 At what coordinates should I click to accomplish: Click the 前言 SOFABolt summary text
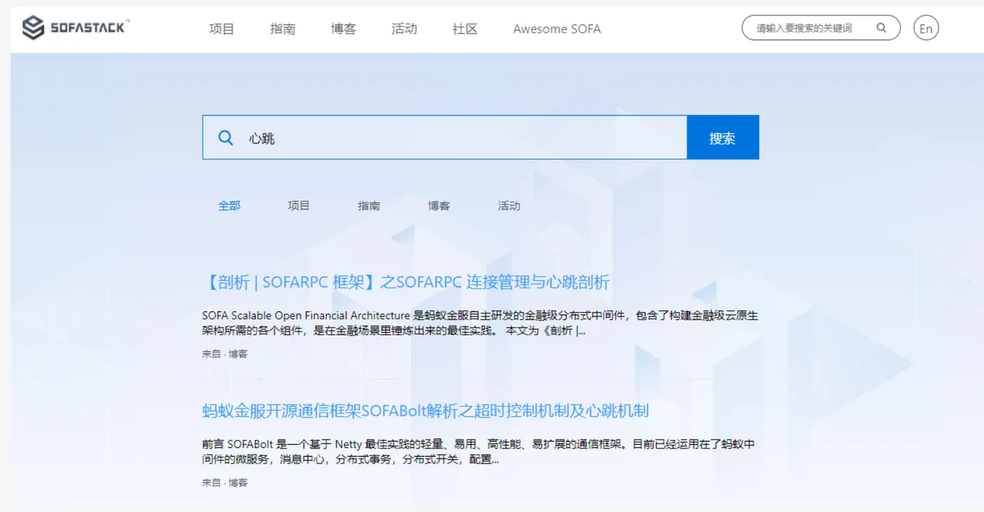click(x=479, y=452)
